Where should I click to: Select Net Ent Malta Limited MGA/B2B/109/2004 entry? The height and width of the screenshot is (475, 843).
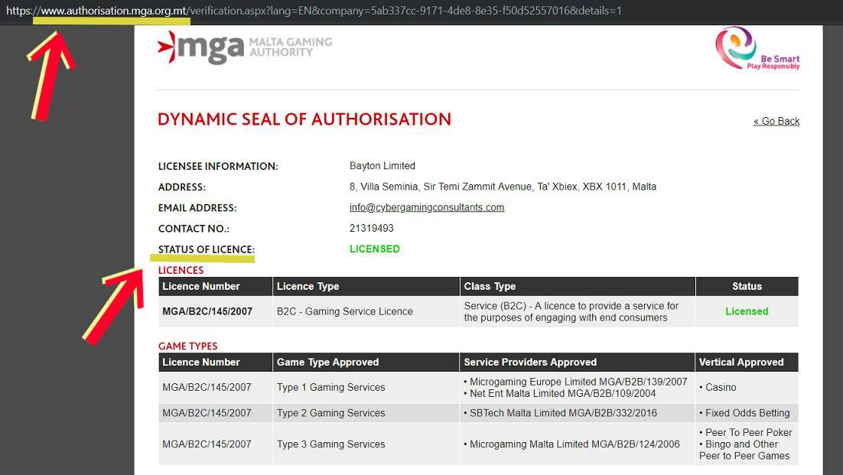click(560, 394)
